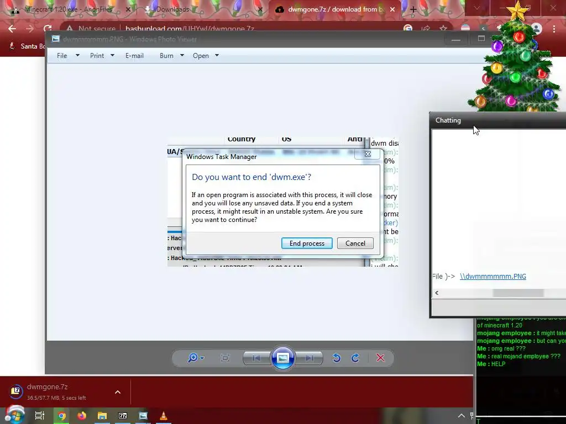Screen dimensions: 566x424
Task: Close the Windows Task Manager dialog
Action: [368, 154]
